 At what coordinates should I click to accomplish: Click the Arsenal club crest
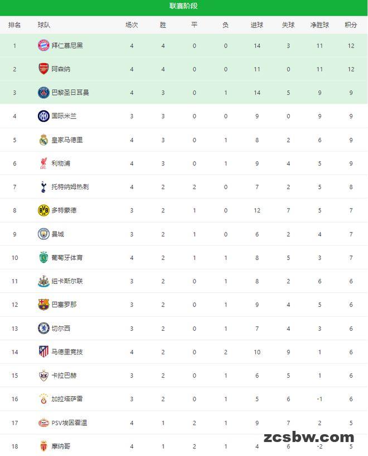(x=43, y=69)
